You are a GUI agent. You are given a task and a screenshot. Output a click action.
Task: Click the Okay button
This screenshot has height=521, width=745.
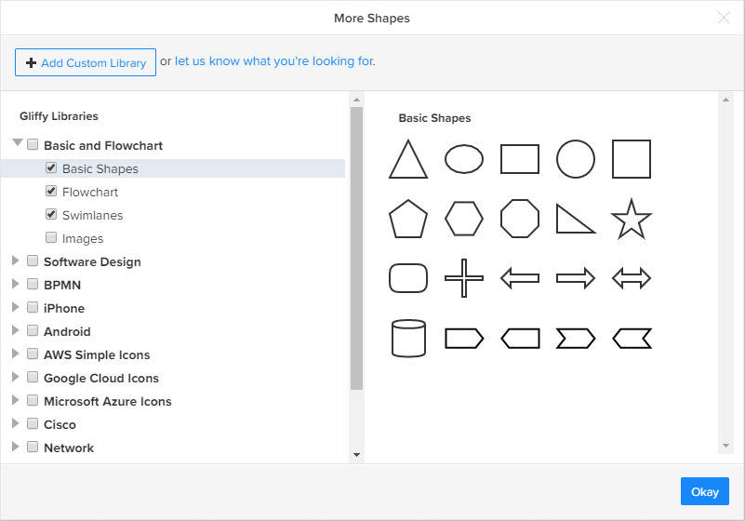[704, 492]
